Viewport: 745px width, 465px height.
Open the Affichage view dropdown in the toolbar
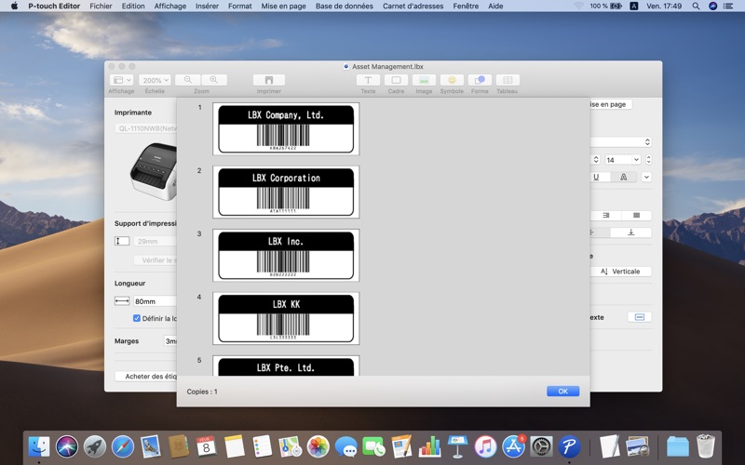pyautogui.click(x=121, y=80)
